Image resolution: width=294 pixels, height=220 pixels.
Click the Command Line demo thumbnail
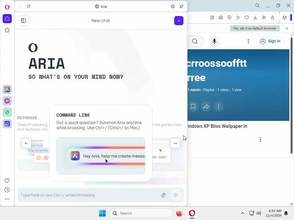pyautogui.click(x=101, y=156)
